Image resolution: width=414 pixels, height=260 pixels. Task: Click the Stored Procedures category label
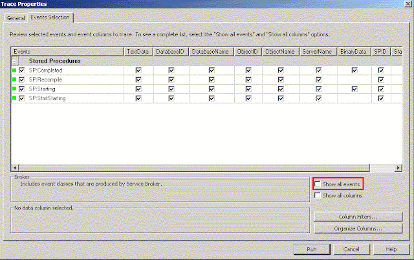pos(55,61)
